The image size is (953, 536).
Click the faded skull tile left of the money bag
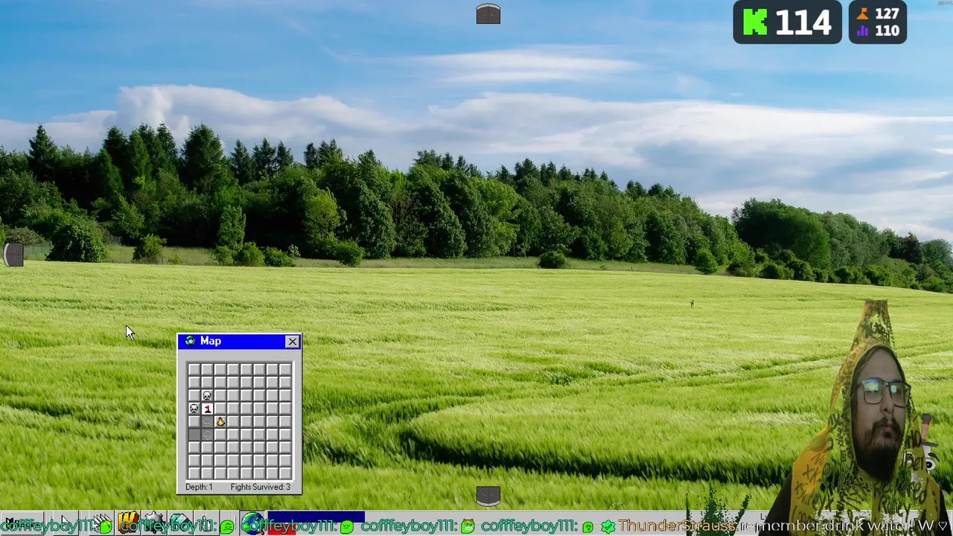pyautogui.click(x=207, y=421)
